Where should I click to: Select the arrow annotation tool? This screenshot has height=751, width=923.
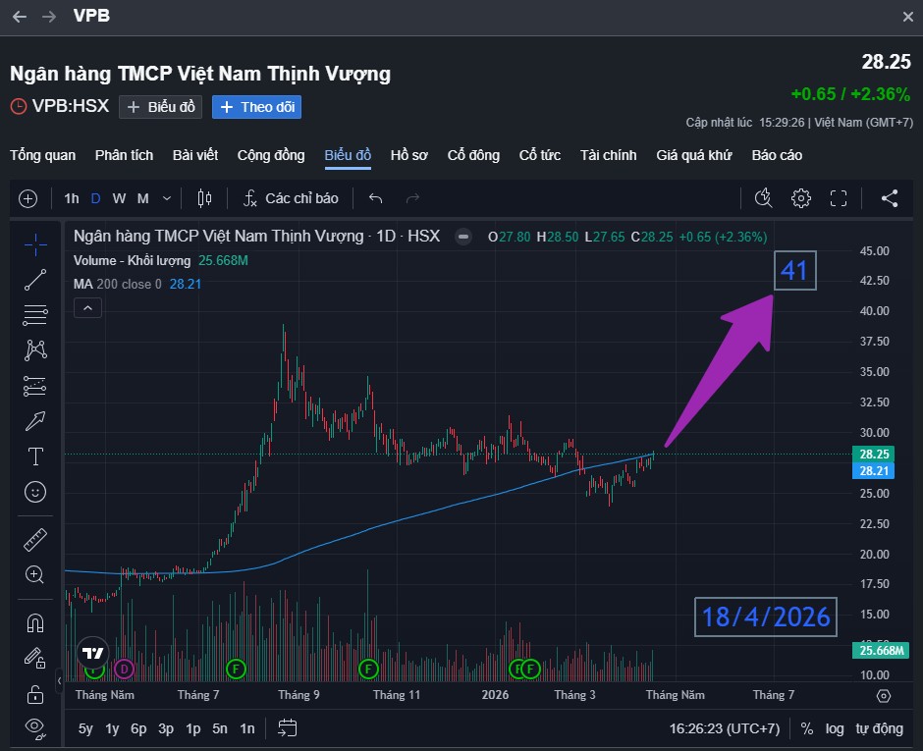tap(35, 421)
